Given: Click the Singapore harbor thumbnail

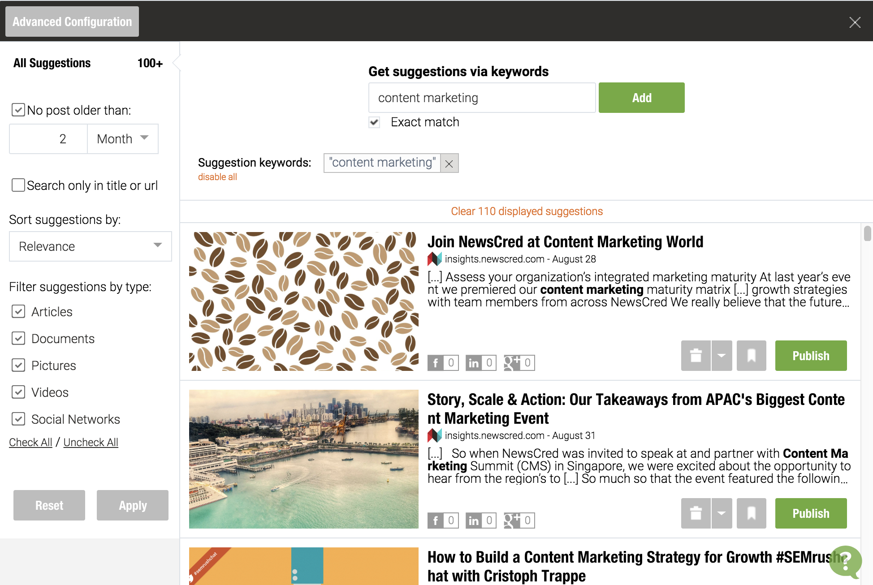Looking at the screenshot, I should pyautogui.click(x=304, y=459).
